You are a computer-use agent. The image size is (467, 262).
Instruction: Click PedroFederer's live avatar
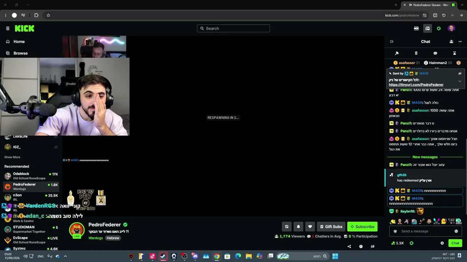tap(77, 230)
